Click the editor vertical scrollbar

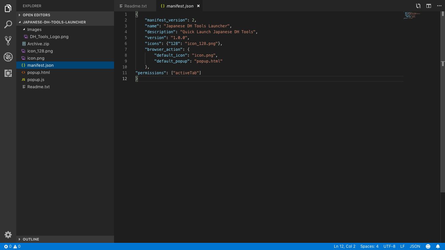tap(443, 102)
